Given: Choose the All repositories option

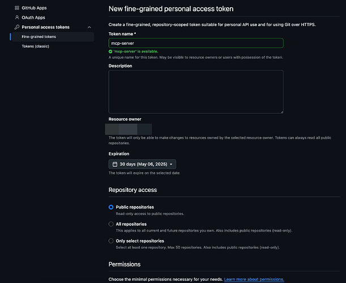Looking at the screenshot, I should tap(111, 224).
